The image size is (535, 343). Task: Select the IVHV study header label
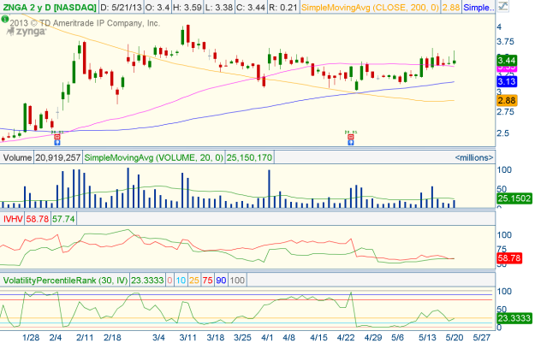[x=14, y=219]
